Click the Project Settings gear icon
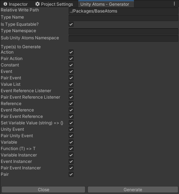 38,4
